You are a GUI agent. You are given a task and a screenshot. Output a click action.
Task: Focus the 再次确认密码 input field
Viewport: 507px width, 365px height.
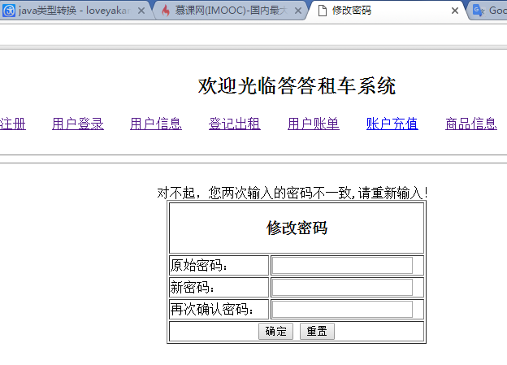pyautogui.click(x=342, y=310)
